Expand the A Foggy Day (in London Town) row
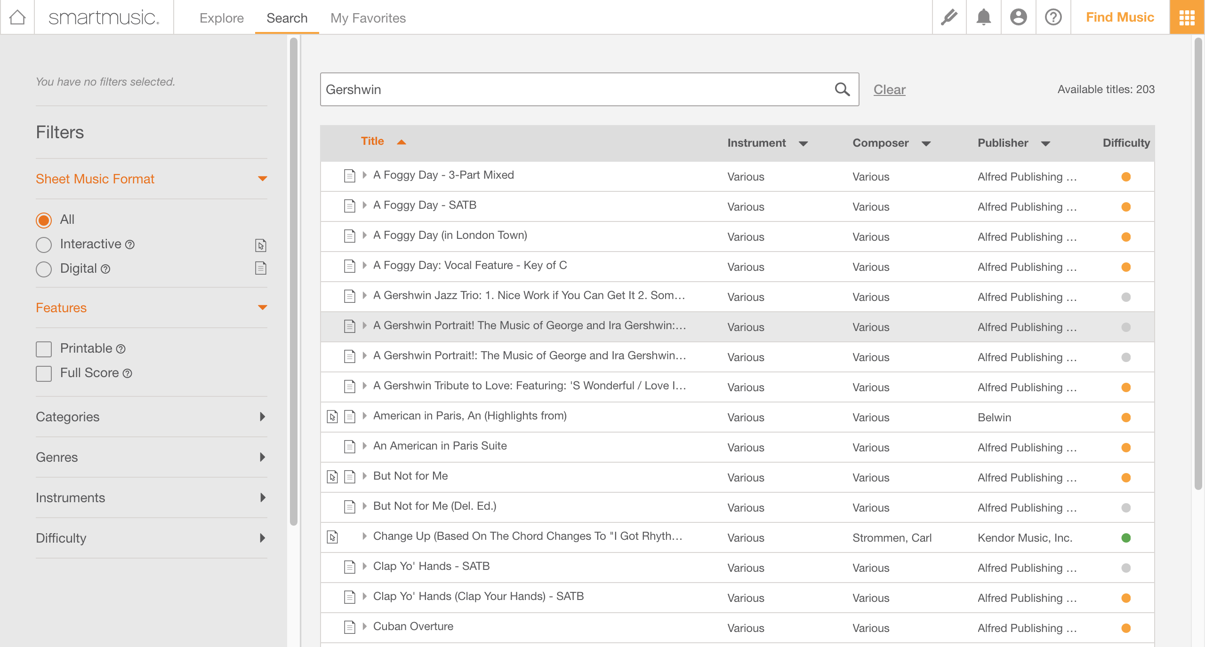 coord(365,235)
